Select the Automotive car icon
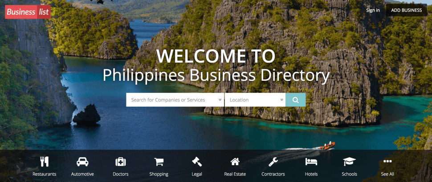Screen dimensions: 432x182 pos(82,162)
